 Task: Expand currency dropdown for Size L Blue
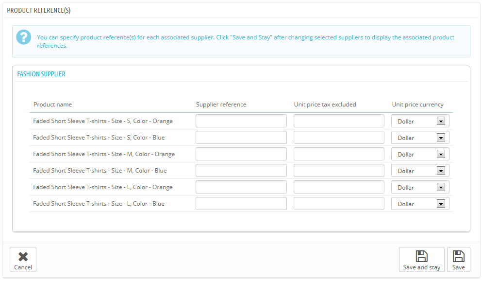point(420,203)
